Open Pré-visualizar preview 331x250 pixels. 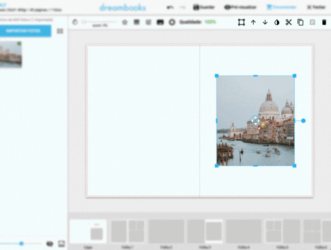tap(240, 8)
